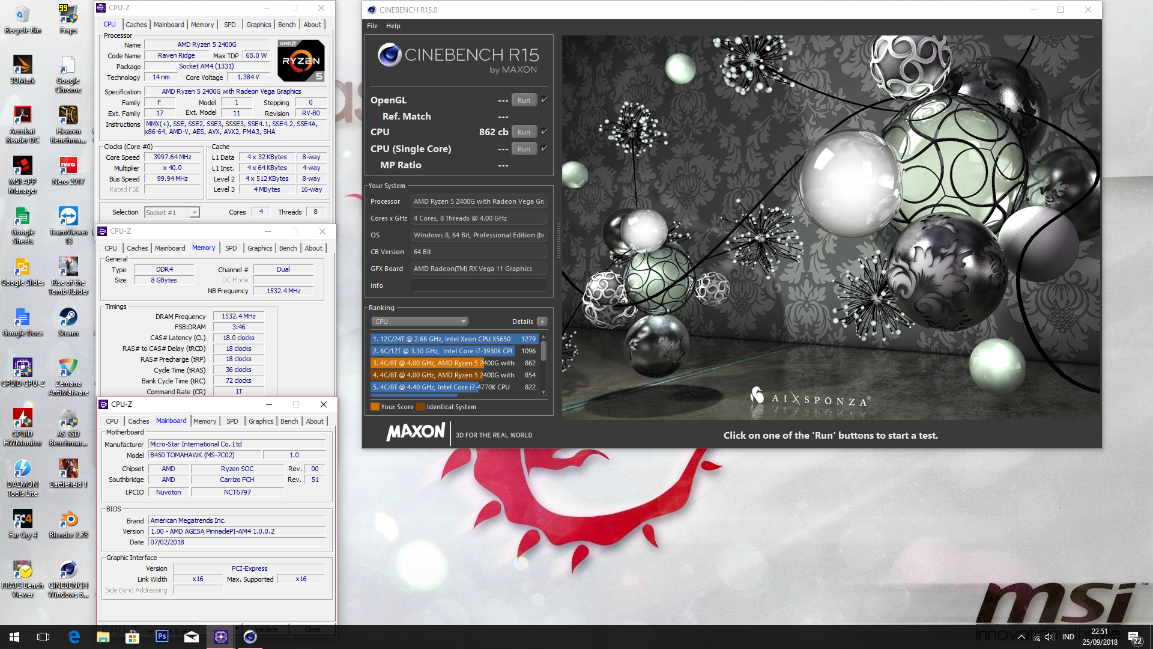This screenshot has width=1153, height=649.
Task: Click the Ryzen 5 862 score ranking entry
Action: (454, 363)
